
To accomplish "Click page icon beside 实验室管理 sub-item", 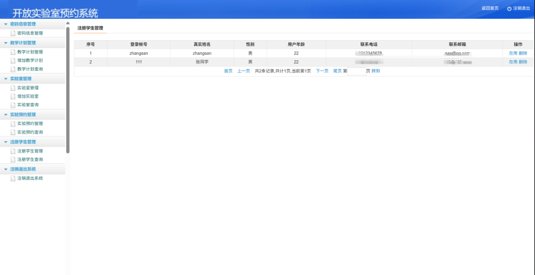I will 13,88.
